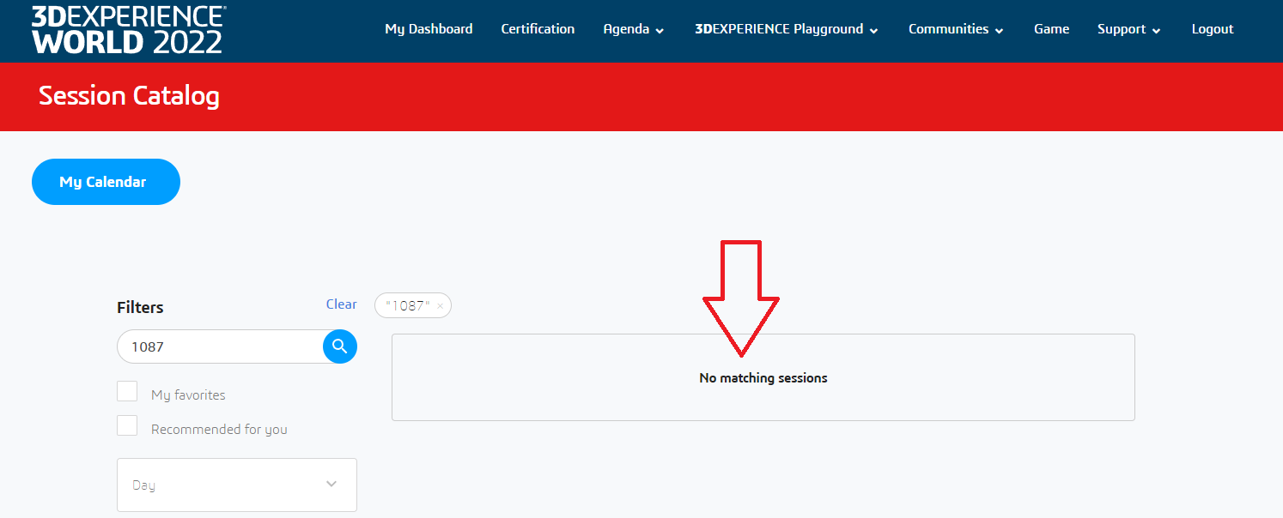This screenshot has width=1283, height=518.
Task: Click the blue search magnifier button
Action: click(340, 346)
